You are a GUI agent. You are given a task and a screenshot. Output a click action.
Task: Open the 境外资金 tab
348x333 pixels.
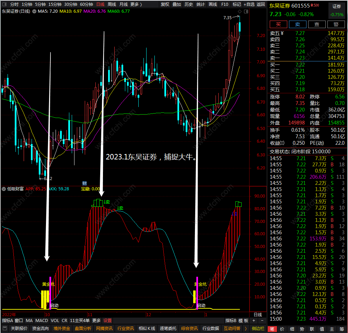coord(62,328)
